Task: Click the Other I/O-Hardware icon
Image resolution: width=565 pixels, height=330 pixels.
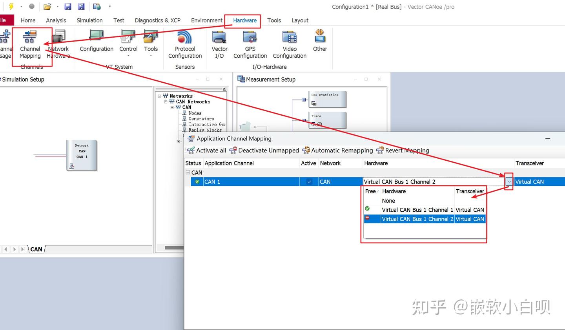Action: (320, 41)
